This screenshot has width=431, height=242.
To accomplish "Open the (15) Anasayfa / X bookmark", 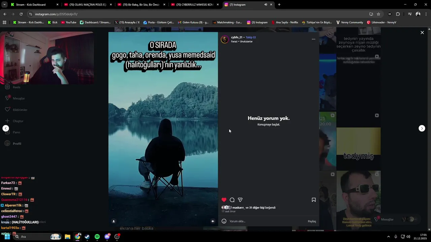I will click(x=127, y=23).
